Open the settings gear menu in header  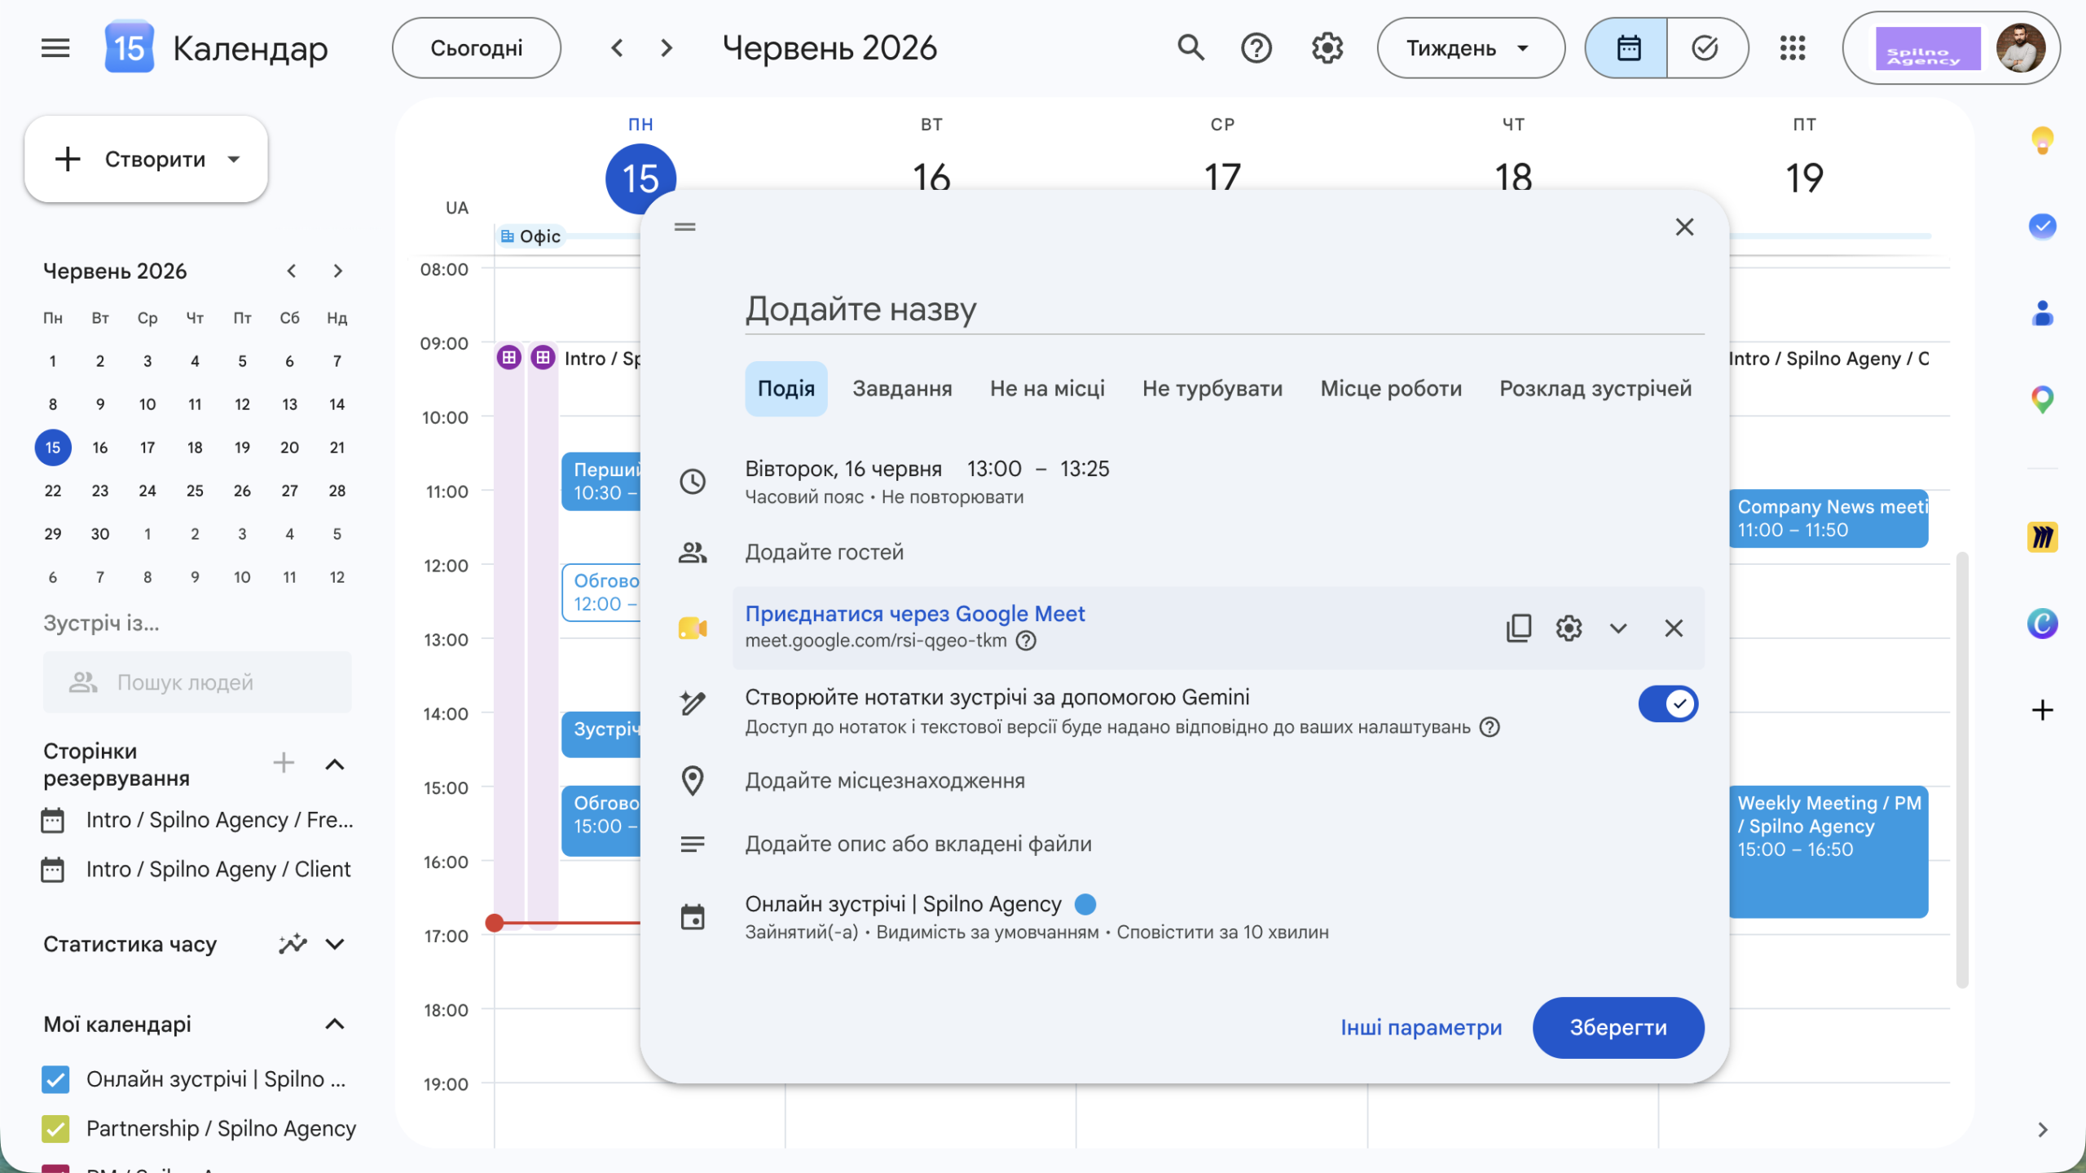pyautogui.click(x=1327, y=48)
